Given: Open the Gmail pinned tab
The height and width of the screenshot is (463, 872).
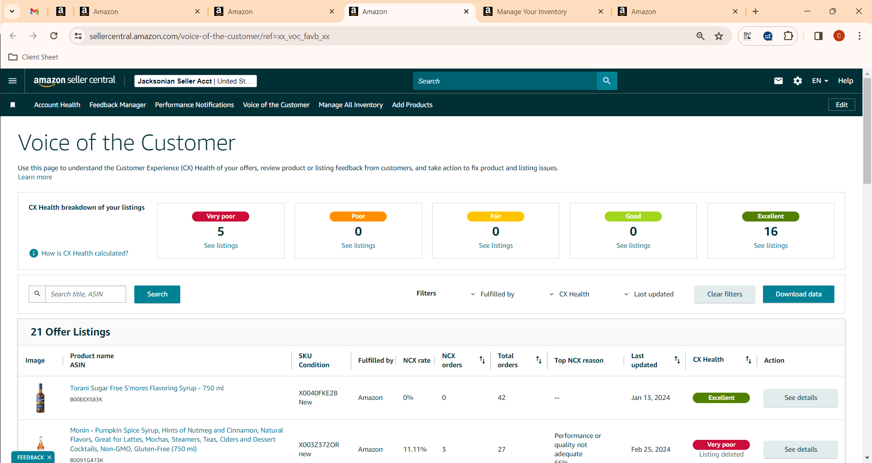Looking at the screenshot, I should [x=34, y=11].
